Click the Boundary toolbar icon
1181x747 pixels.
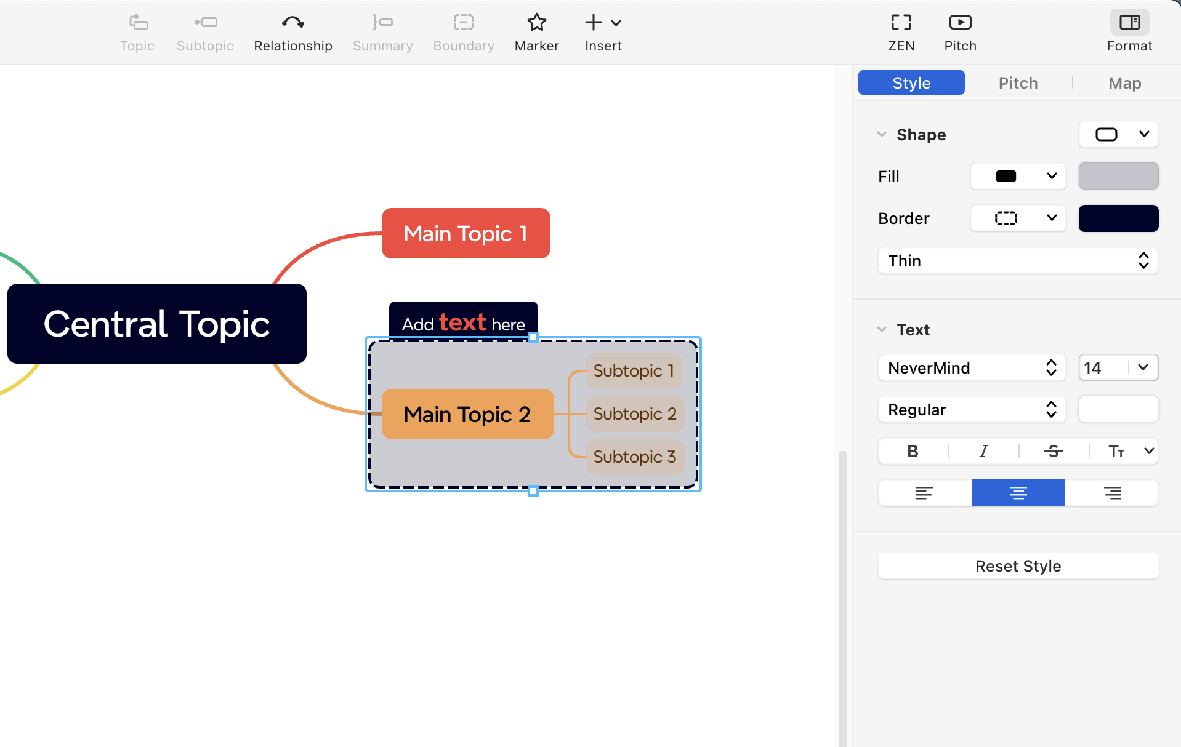(463, 23)
